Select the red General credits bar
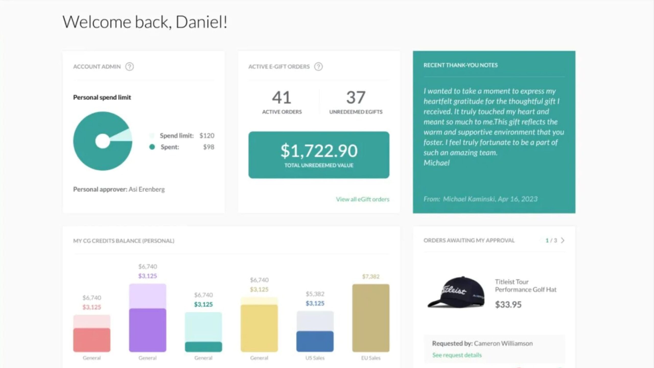This screenshot has height=368, width=654. [x=92, y=333]
